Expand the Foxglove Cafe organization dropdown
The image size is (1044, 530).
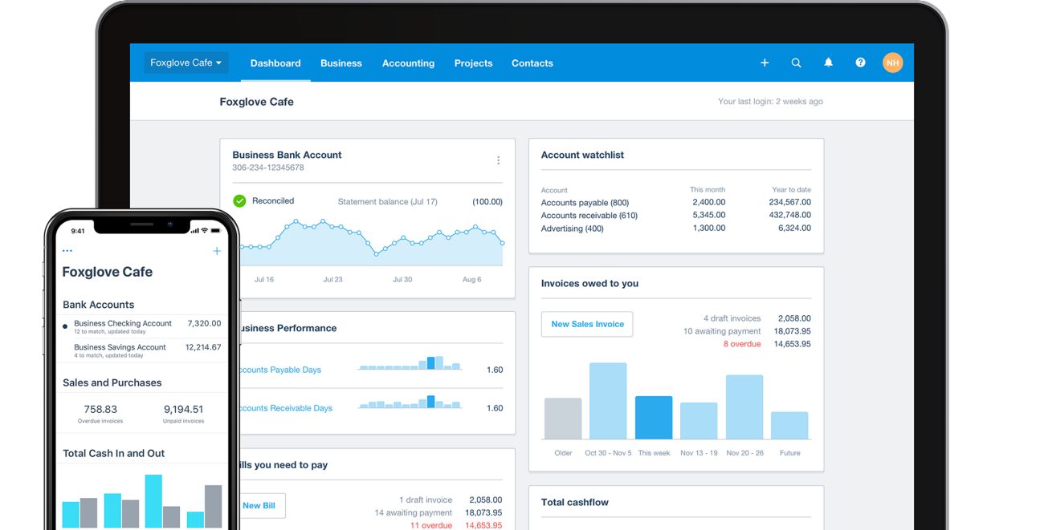click(x=186, y=63)
